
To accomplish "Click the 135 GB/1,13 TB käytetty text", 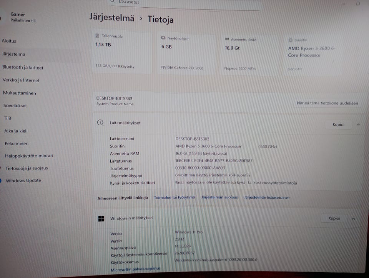I will (x=115, y=66).
